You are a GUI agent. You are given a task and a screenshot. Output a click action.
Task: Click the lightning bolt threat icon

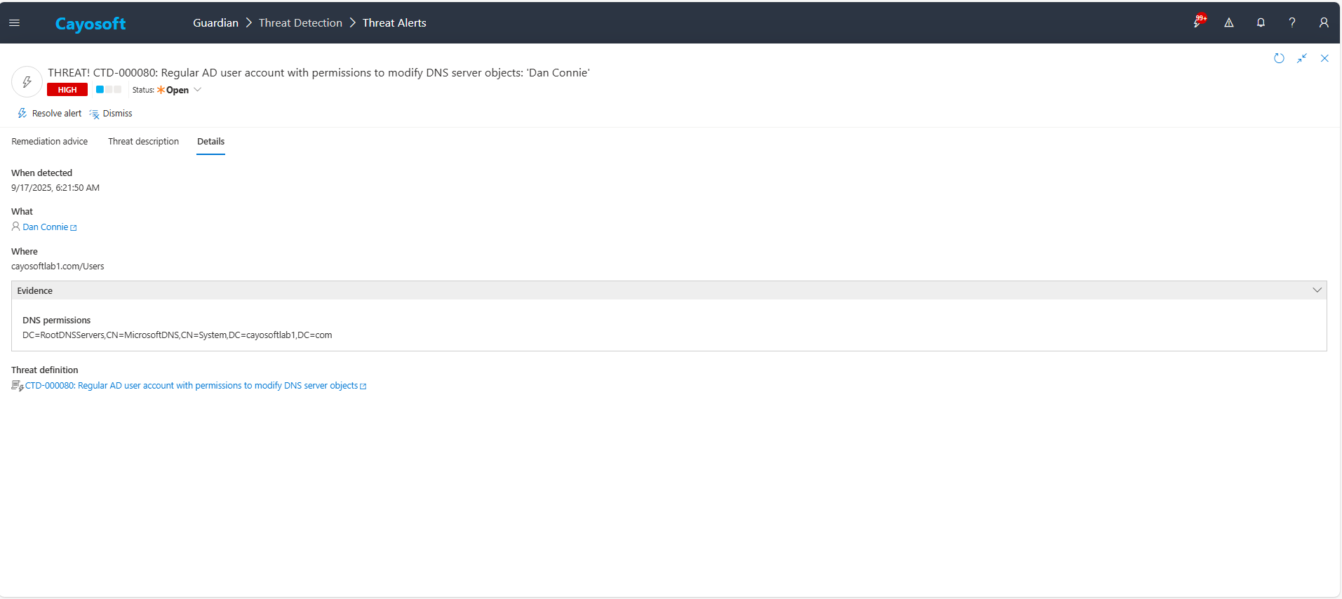pos(27,82)
